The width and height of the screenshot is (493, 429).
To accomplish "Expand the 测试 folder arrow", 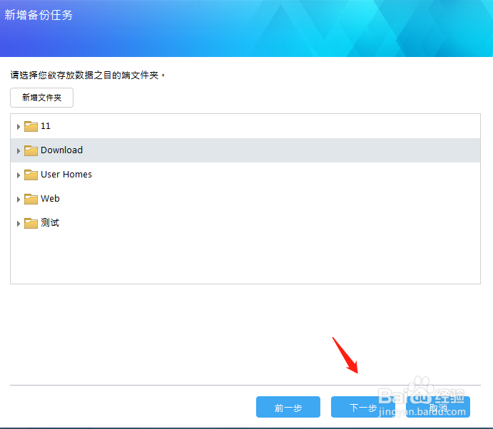I will [19, 223].
